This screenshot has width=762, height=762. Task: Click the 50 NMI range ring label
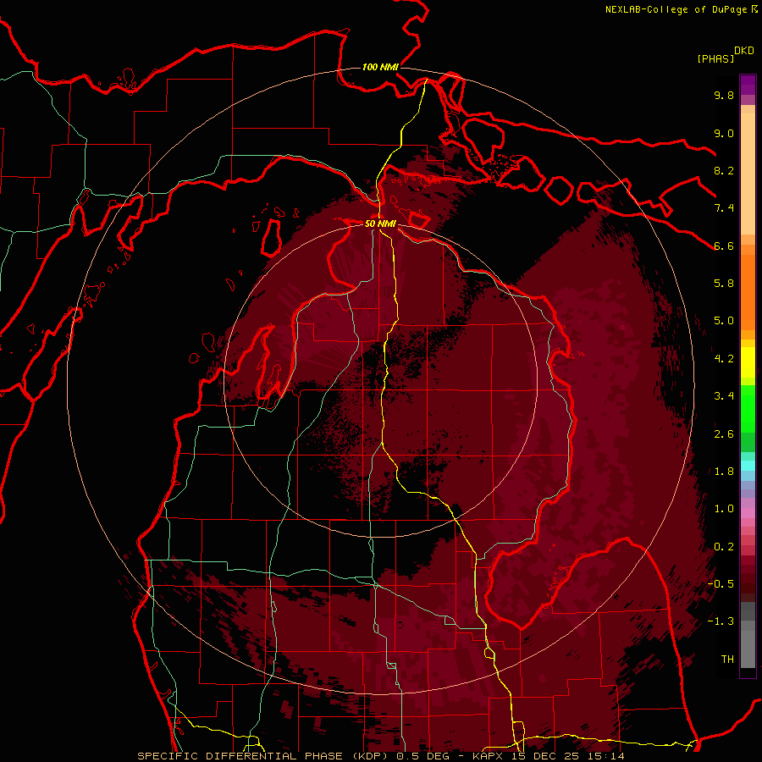pyautogui.click(x=380, y=224)
